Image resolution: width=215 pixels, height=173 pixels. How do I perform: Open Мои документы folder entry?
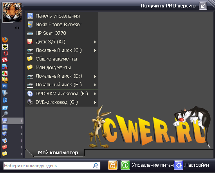[61, 68]
